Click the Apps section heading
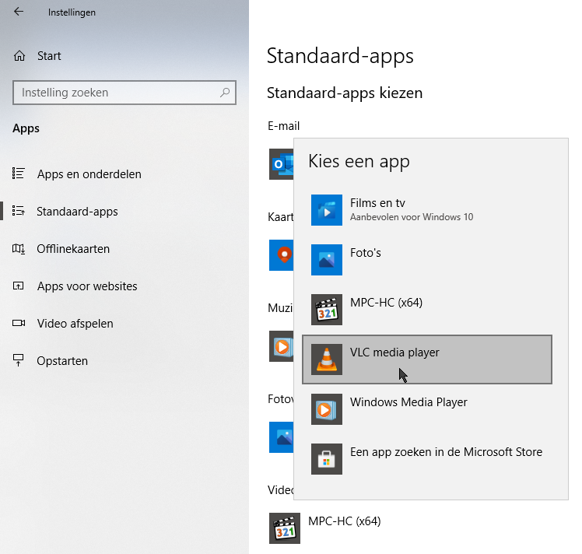The width and height of the screenshot is (582, 554). 26,128
